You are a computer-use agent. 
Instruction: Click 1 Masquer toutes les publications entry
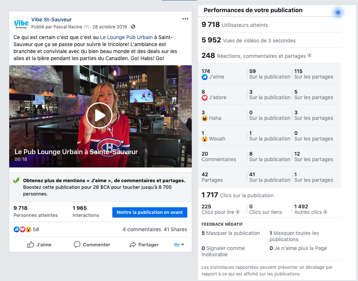[294, 236]
